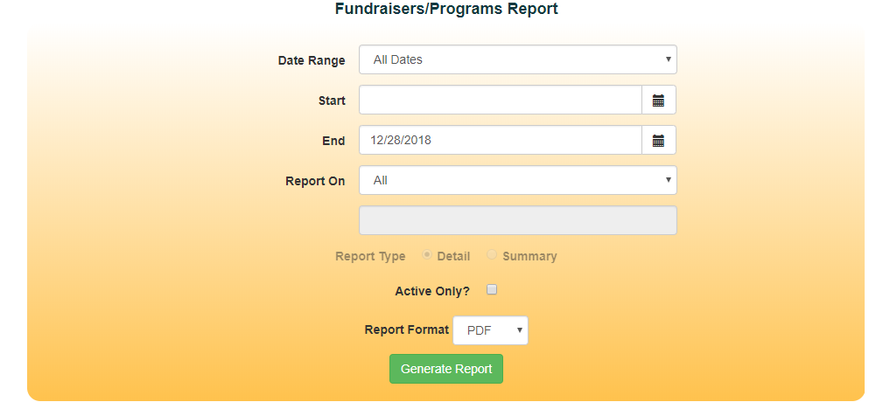Viewport: 869px width, 409px height.
Task: Open the Start date calendar picker icon
Action: click(658, 101)
